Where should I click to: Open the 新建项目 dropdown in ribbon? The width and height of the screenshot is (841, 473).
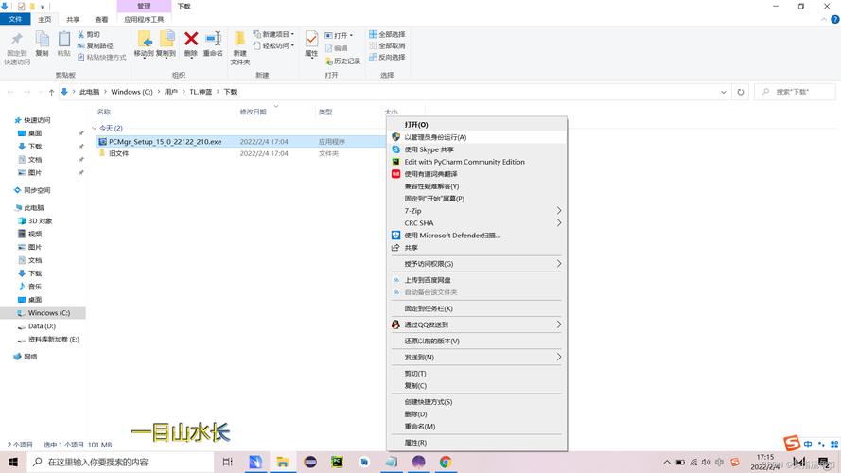277,34
